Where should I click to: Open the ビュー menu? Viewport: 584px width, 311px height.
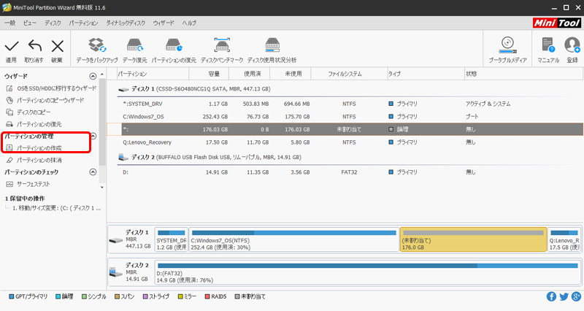[30, 23]
